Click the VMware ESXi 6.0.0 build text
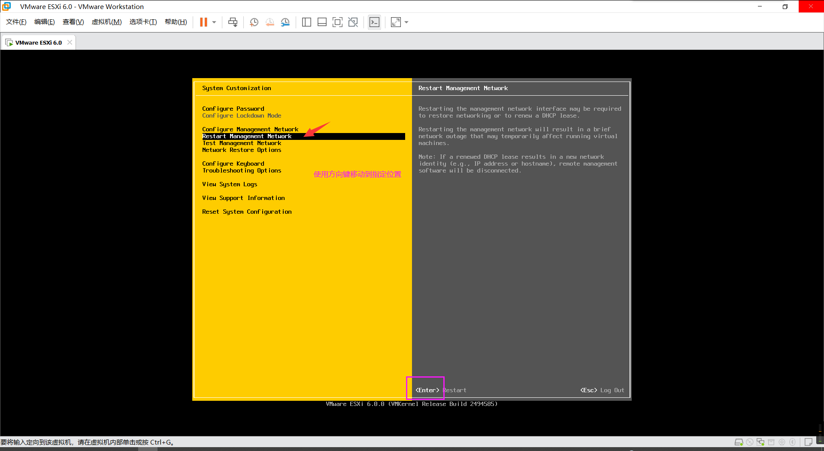Screen dimensions: 824x451 [x=412, y=404]
